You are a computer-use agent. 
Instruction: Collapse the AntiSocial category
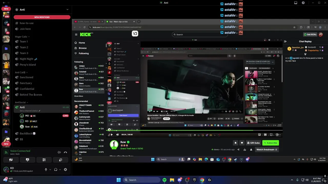click(x=21, y=102)
